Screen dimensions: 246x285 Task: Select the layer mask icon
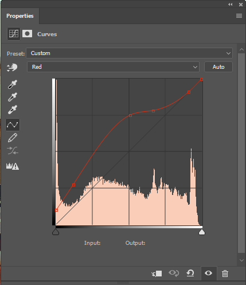click(27, 34)
